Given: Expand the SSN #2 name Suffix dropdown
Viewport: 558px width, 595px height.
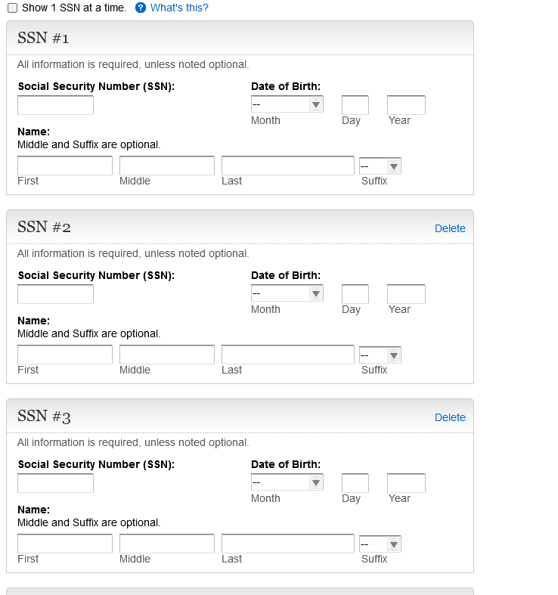Looking at the screenshot, I should 380,355.
